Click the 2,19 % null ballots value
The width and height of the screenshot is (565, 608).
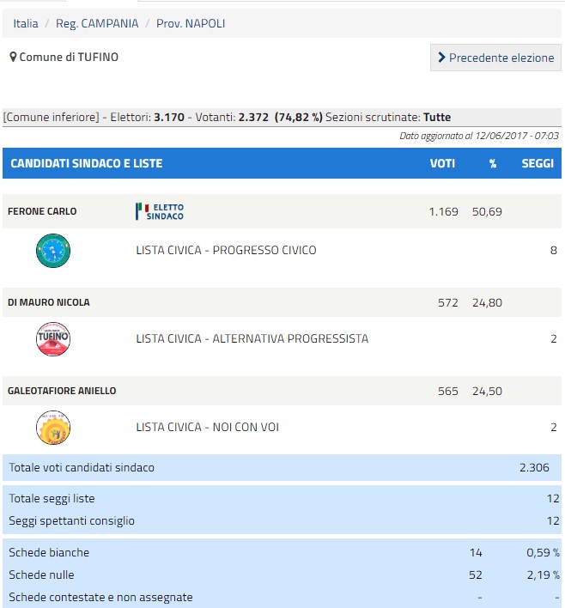pyautogui.click(x=543, y=575)
